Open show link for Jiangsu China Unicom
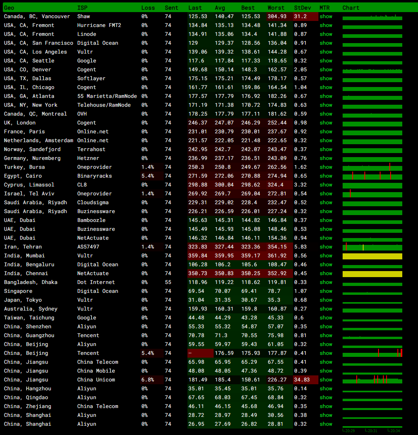 (x=326, y=380)
